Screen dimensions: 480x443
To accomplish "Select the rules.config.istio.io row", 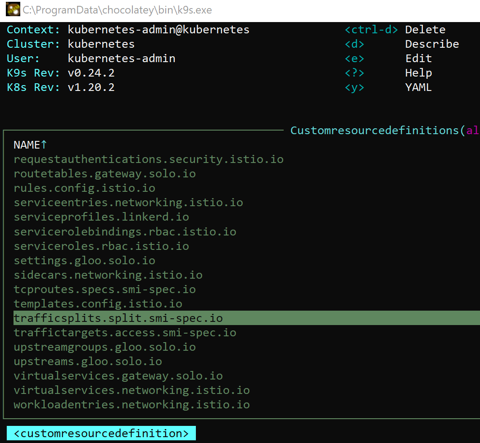I will [x=84, y=188].
